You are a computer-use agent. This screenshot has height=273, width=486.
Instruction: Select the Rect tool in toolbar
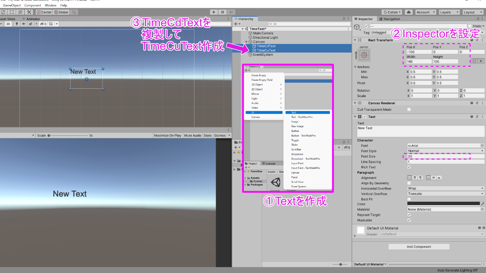(x=12, y=12)
